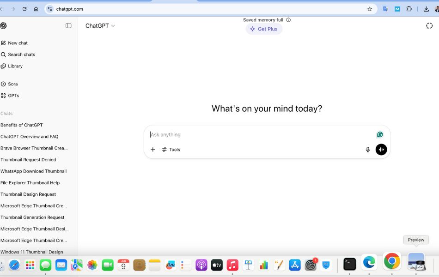Start a New chat

14,43
